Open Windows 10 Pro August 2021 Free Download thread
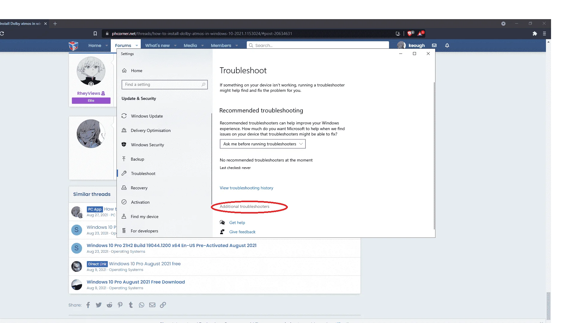 click(136, 282)
